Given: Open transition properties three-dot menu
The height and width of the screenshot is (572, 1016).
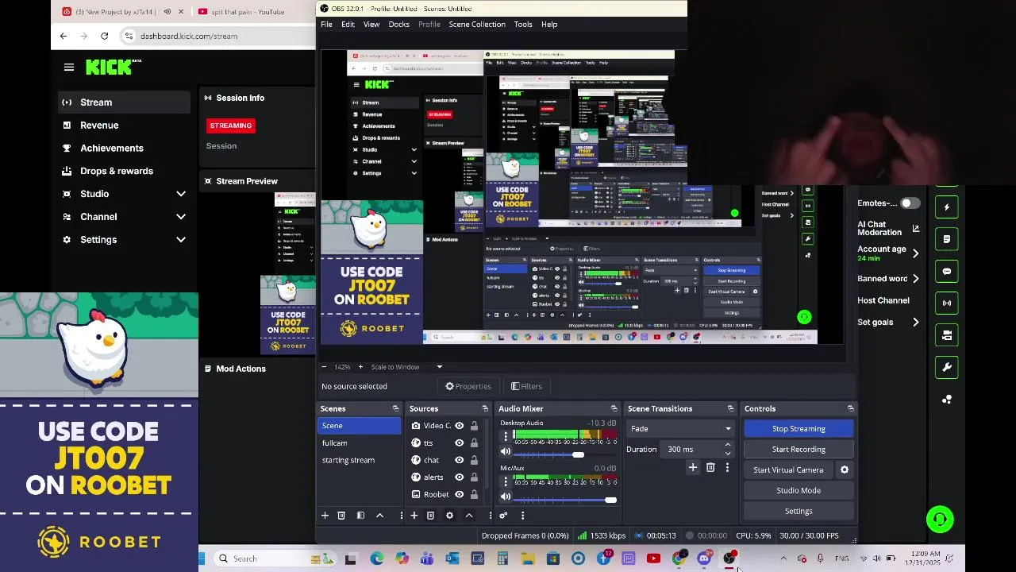Looking at the screenshot, I should pyautogui.click(x=727, y=468).
